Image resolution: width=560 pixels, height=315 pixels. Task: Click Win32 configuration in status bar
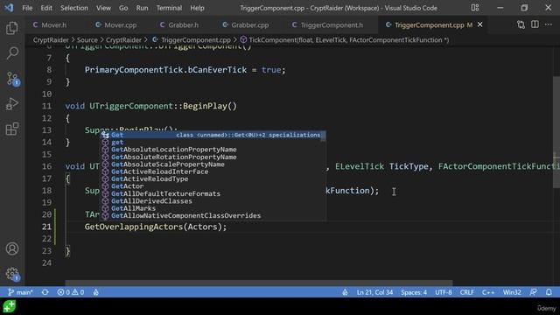(x=512, y=292)
